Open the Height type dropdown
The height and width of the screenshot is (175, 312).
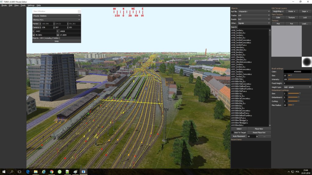297,87
